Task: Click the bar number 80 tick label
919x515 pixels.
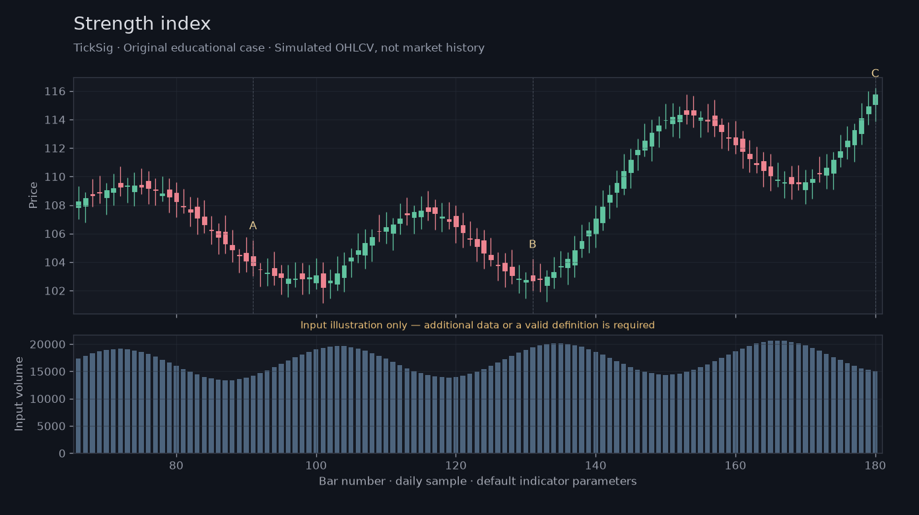Action: coord(176,464)
